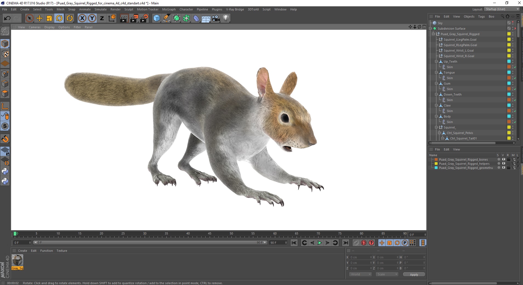Click the Apply button
Image resolution: width=523 pixels, height=285 pixels.
coord(414,275)
